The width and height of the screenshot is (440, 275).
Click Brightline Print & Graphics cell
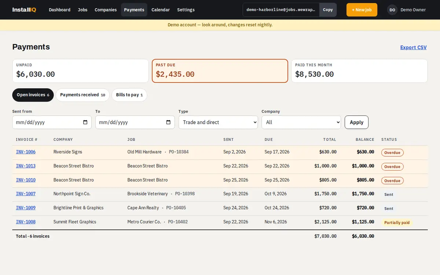78,208
